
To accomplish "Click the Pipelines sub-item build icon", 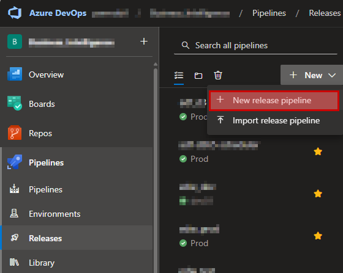I will tap(14, 189).
